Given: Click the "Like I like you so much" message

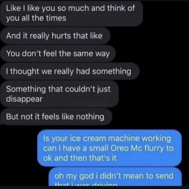Looking at the screenshot, I should pos(71,13).
